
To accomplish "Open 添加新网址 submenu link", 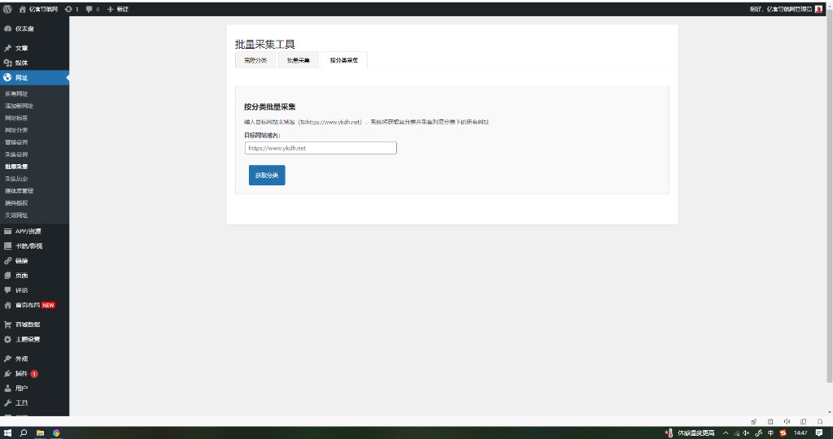I will [20, 106].
